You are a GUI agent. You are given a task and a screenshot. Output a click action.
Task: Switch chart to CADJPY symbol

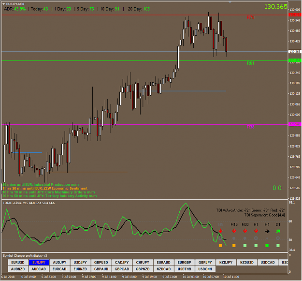122,263
